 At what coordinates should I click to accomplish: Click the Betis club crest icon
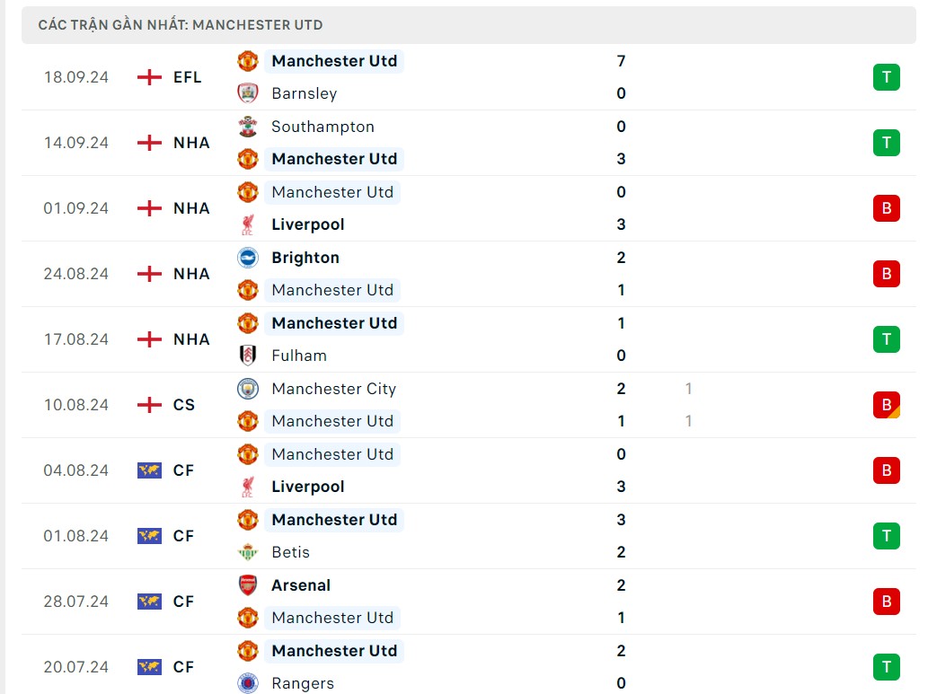click(247, 552)
